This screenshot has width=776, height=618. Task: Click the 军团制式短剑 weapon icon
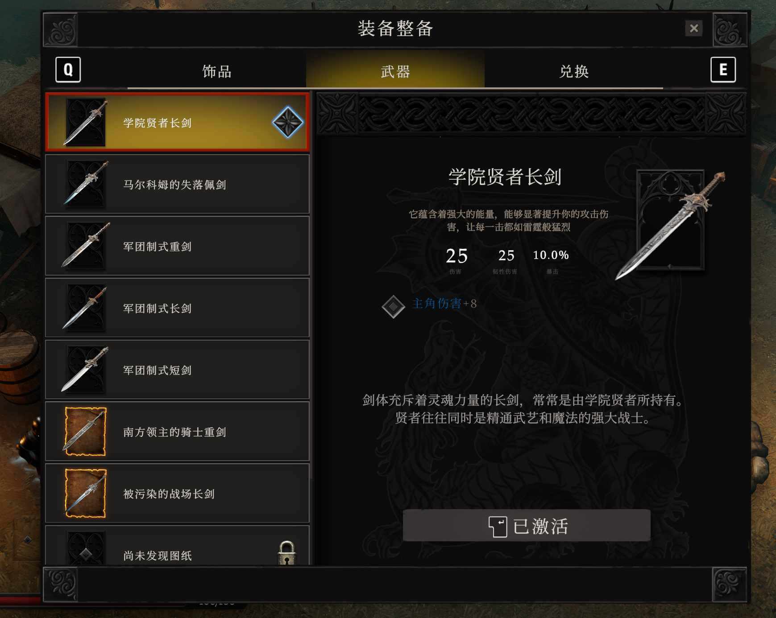pos(86,370)
